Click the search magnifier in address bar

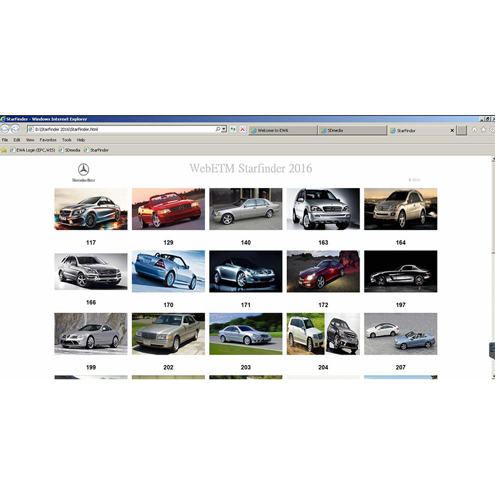coord(218,129)
